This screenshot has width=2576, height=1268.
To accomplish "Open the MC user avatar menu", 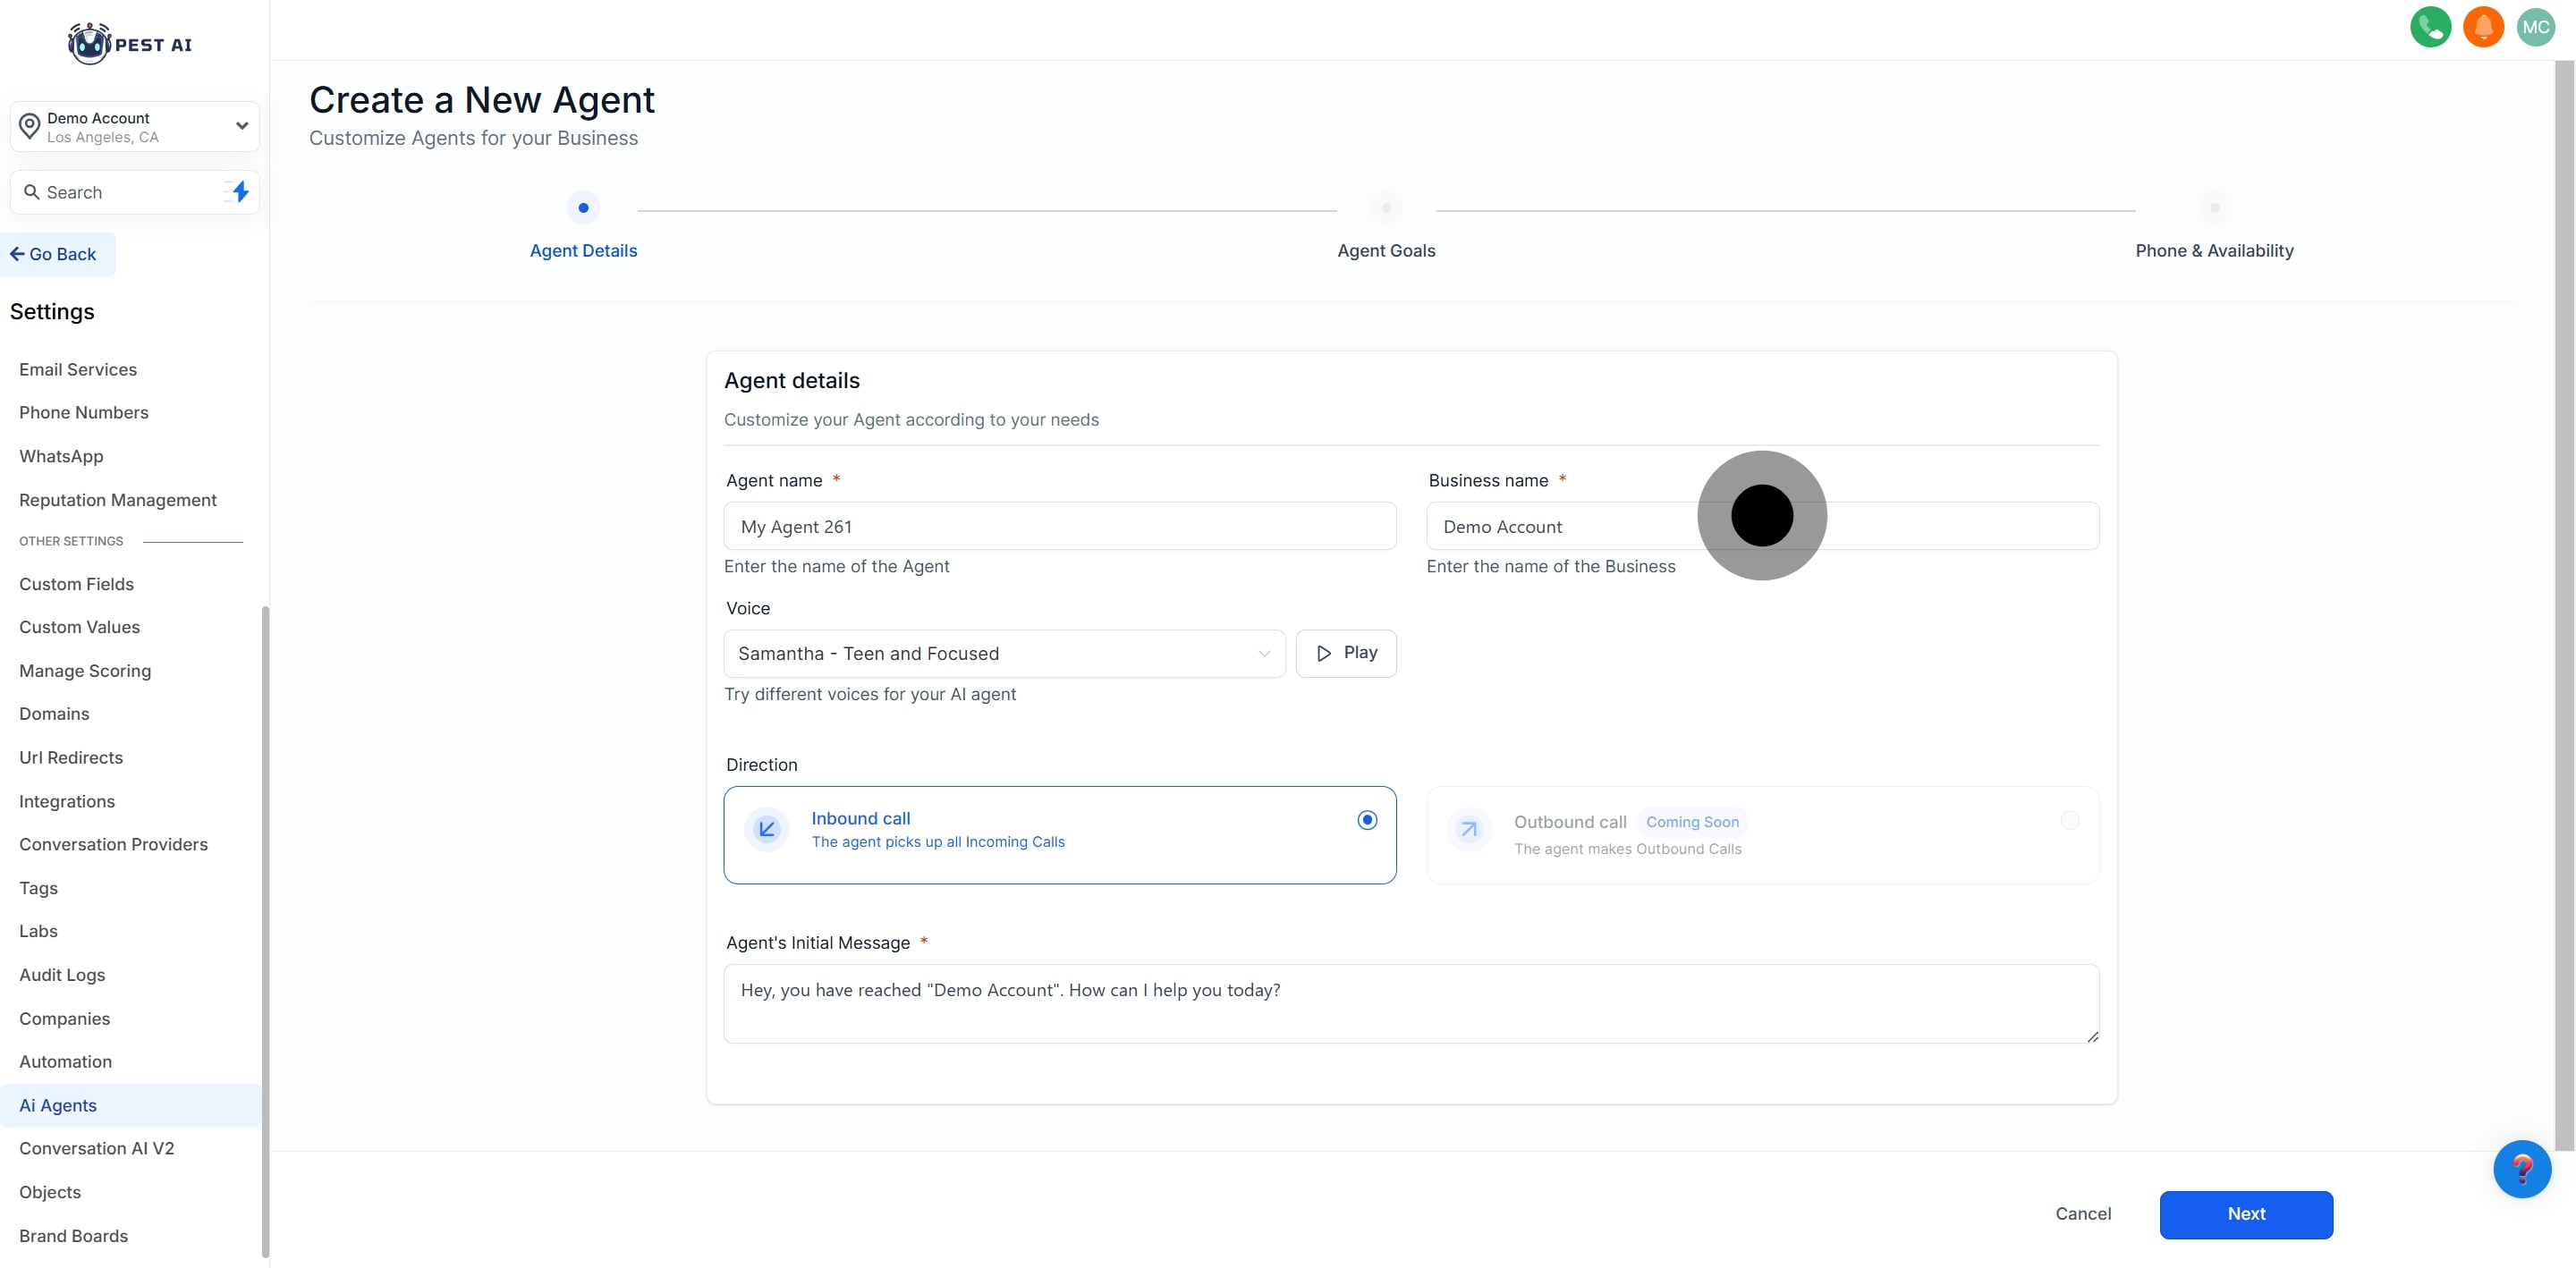I will (x=2535, y=27).
